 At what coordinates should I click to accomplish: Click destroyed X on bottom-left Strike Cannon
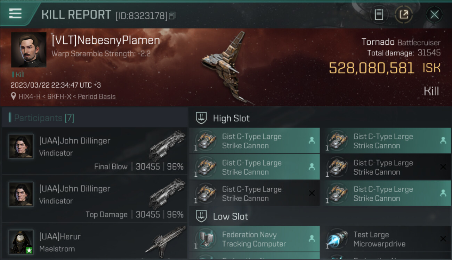(x=312, y=193)
